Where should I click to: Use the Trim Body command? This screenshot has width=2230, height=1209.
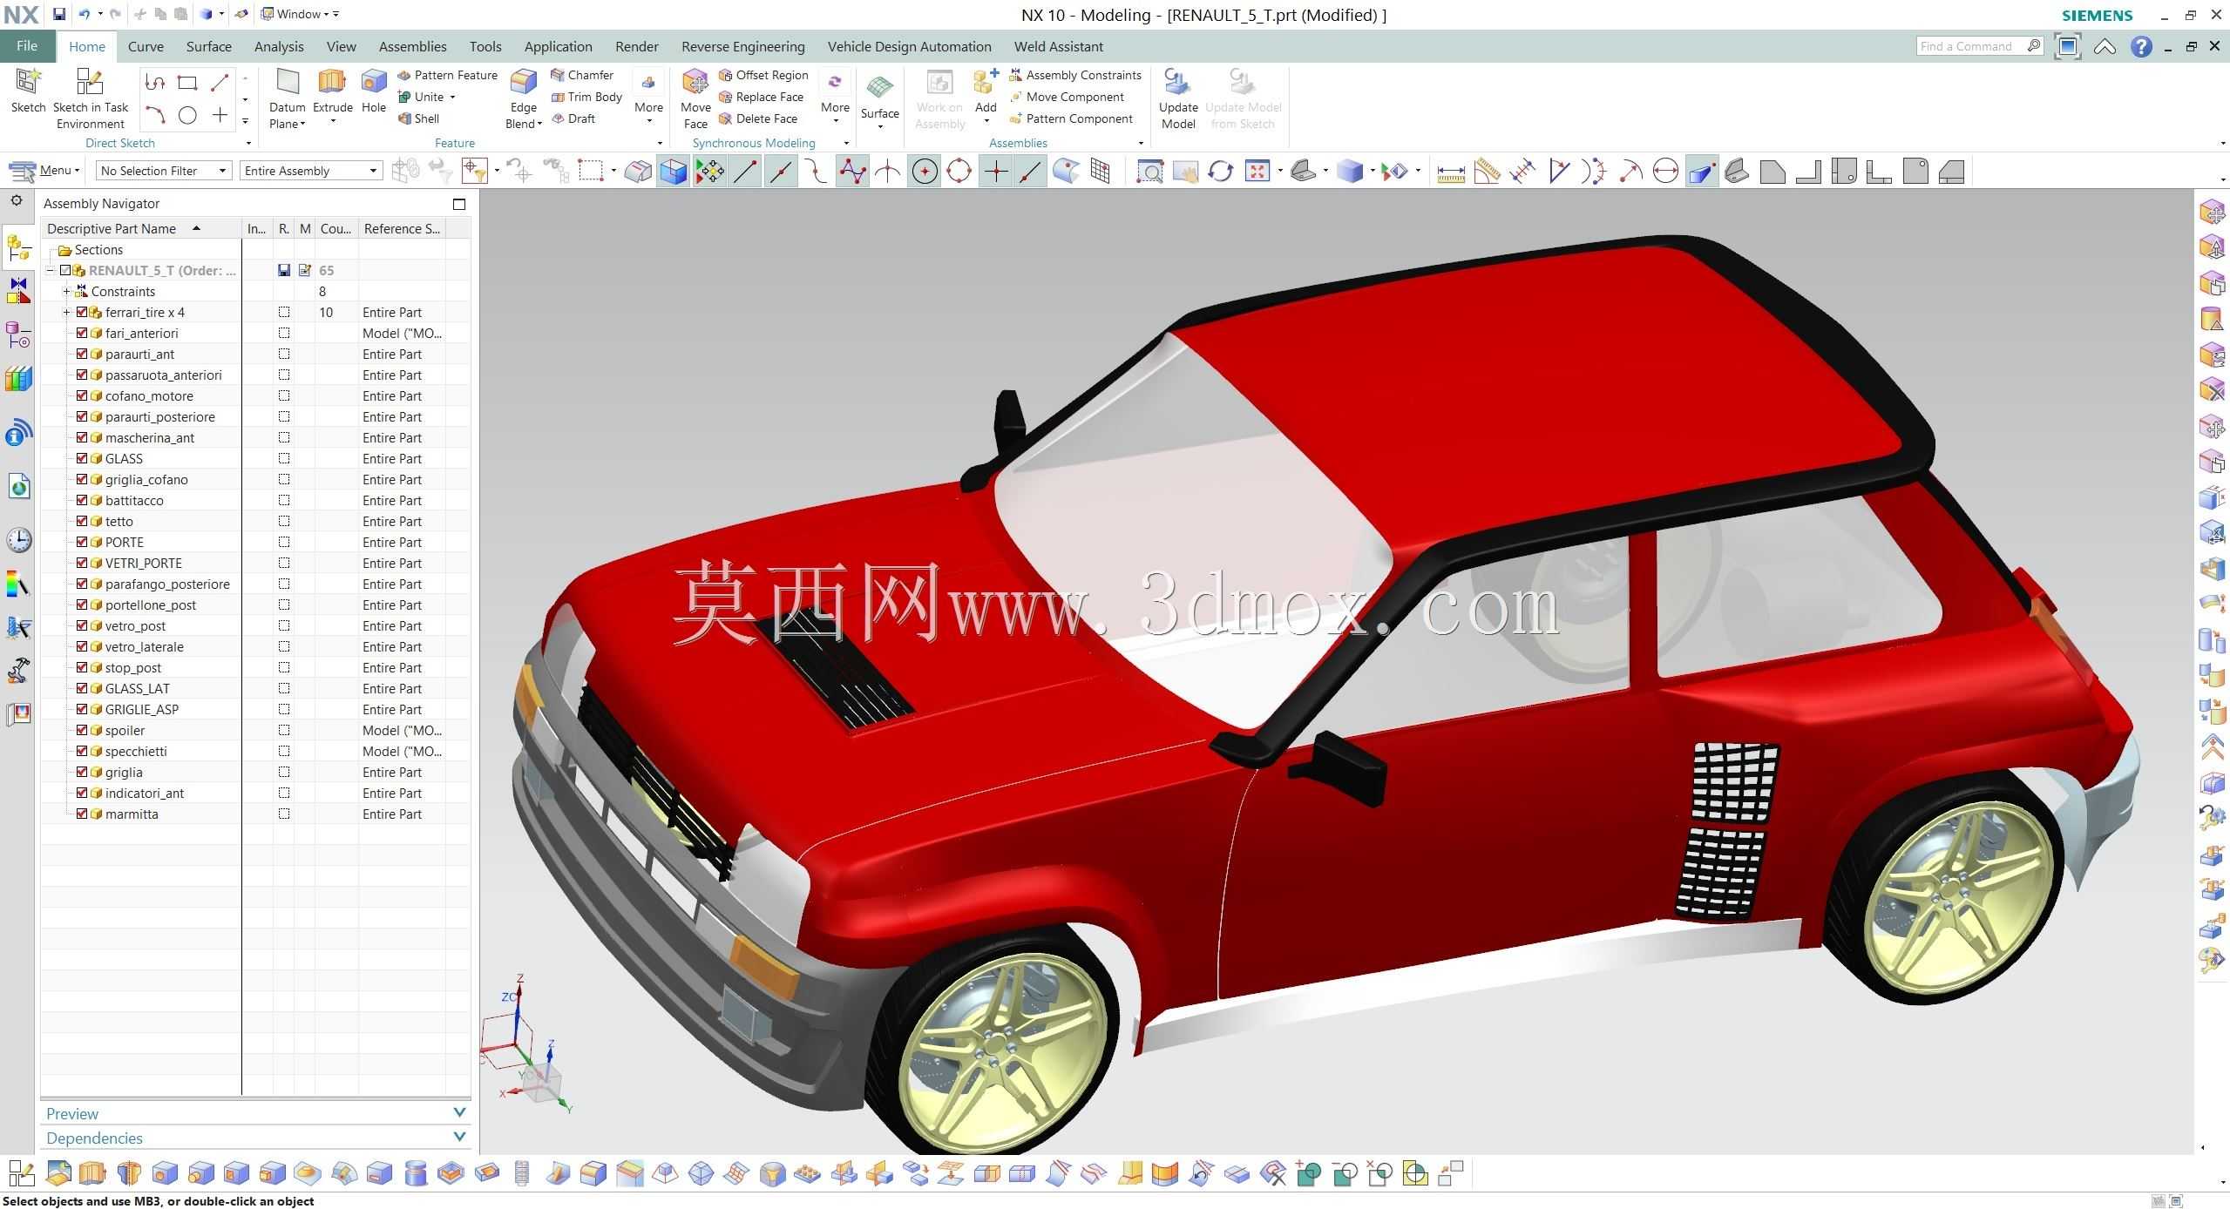(x=586, y=97)
